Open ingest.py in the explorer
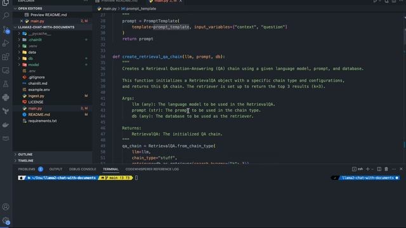Screen dimensions: 406x228 click(36, 96)
